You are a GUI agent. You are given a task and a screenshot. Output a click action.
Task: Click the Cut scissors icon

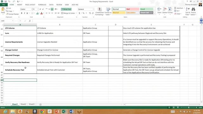(7, 8)
